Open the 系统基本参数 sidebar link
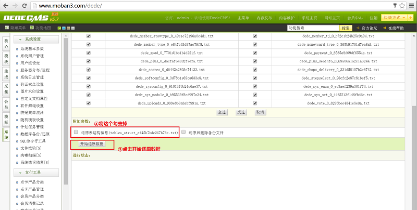Screen dimensions: 417x210 (32, 49)
